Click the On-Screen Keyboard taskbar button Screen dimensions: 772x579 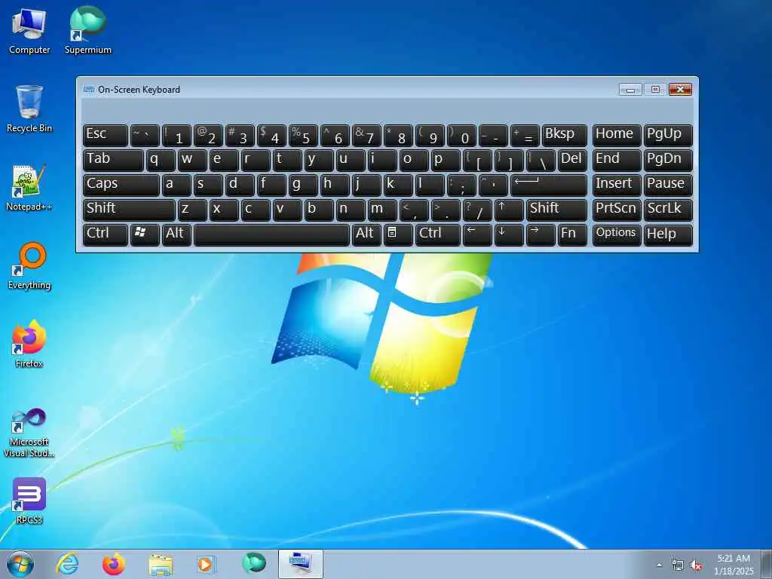300,564
